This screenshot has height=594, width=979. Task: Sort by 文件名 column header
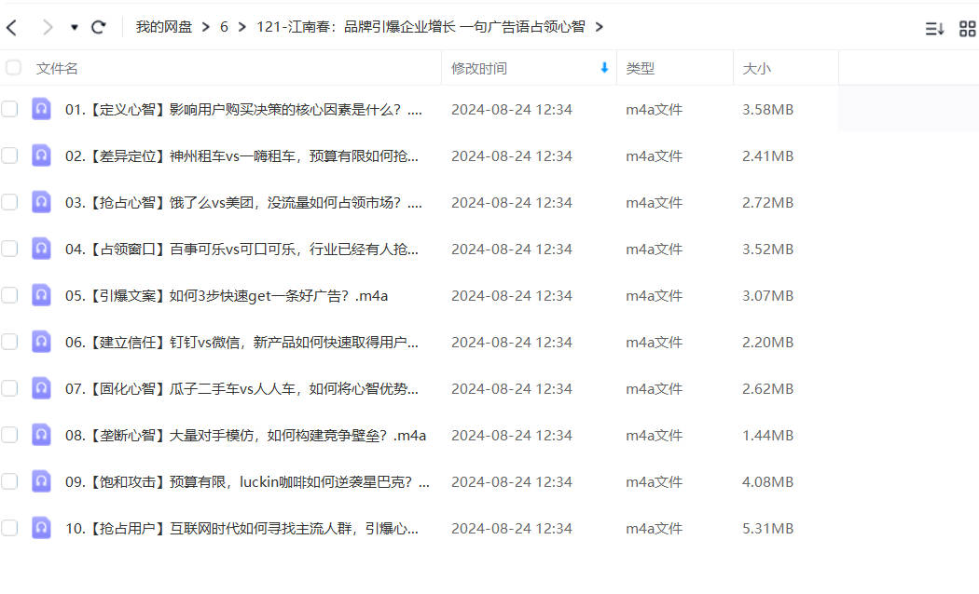point(57,69)
